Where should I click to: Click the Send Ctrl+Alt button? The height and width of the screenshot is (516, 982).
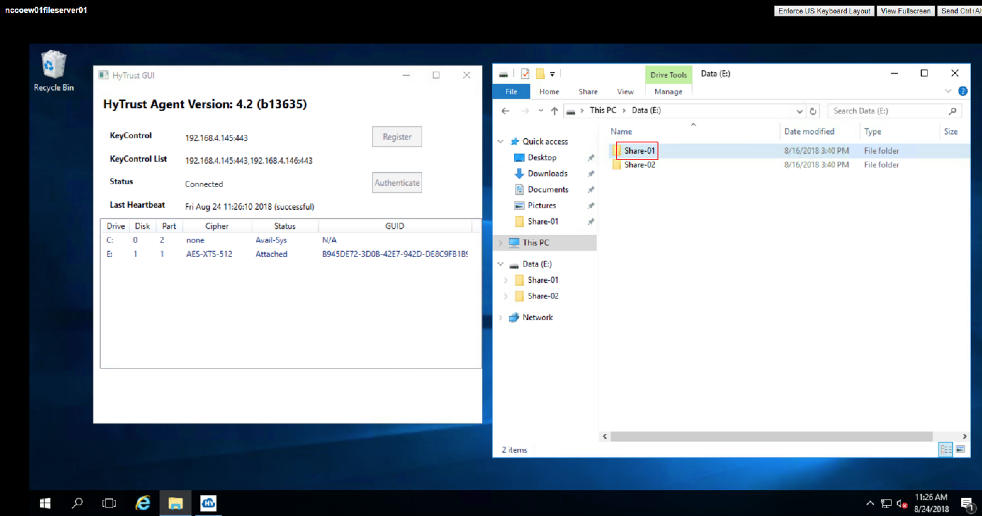(960, 11)
